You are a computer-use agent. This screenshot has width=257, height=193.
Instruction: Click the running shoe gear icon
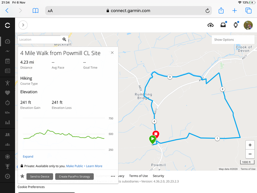pyautogui.click(x=7, y=113)
